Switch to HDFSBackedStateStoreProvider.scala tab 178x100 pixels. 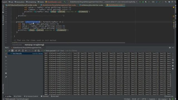[x=21, y=5]
